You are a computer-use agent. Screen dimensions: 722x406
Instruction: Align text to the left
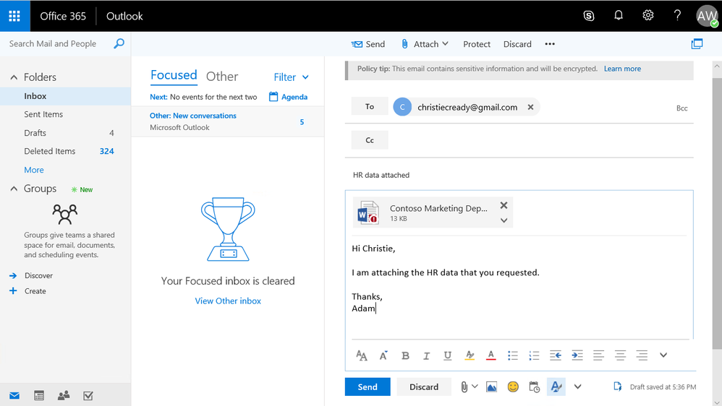[598, 355]
